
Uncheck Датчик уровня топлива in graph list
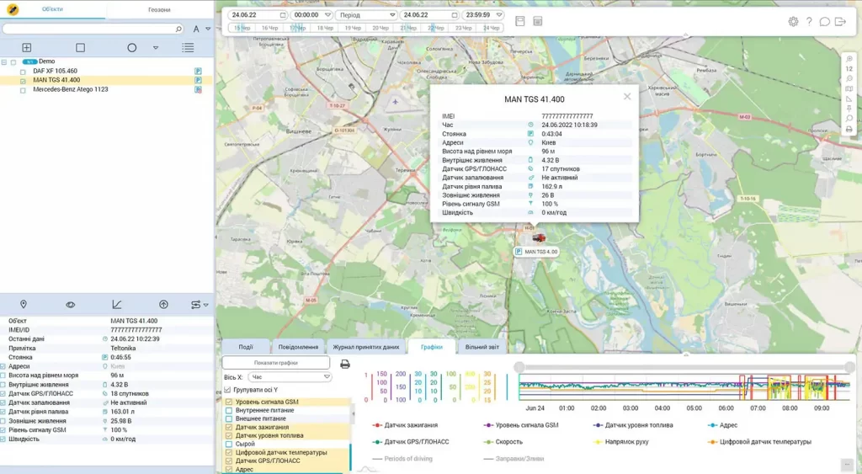point(229,435)
